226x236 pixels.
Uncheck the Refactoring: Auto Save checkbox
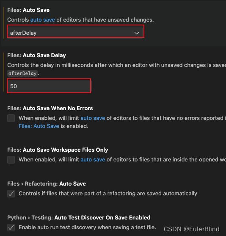(x=11, y=194)
